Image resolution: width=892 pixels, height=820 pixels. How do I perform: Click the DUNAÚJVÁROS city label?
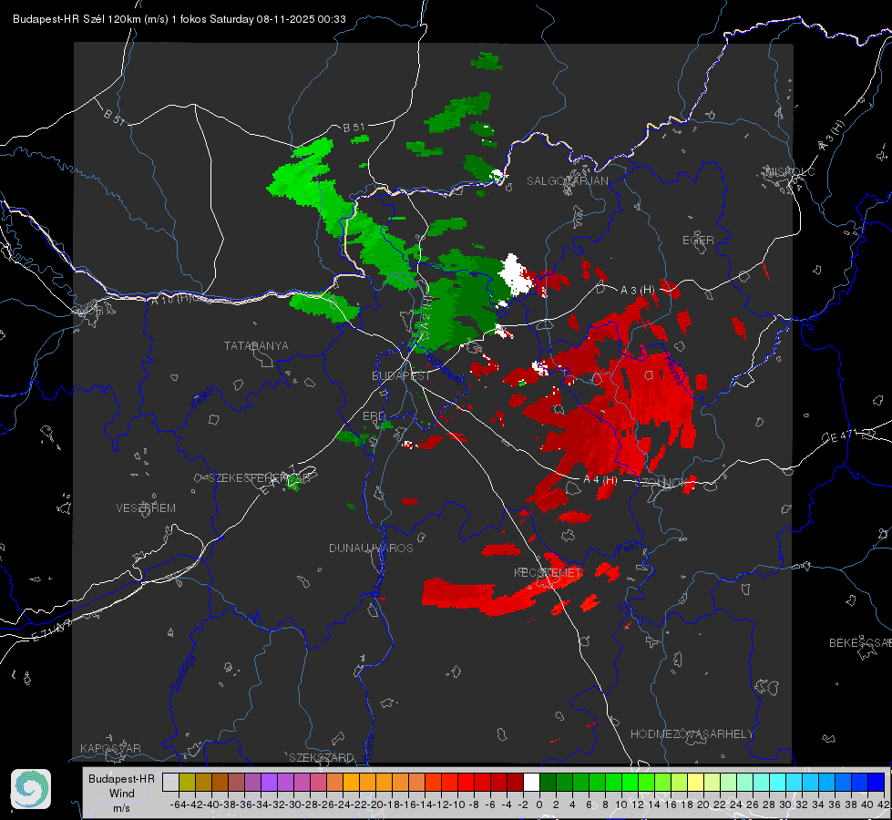pyautogui.click(x=371, y=548)
